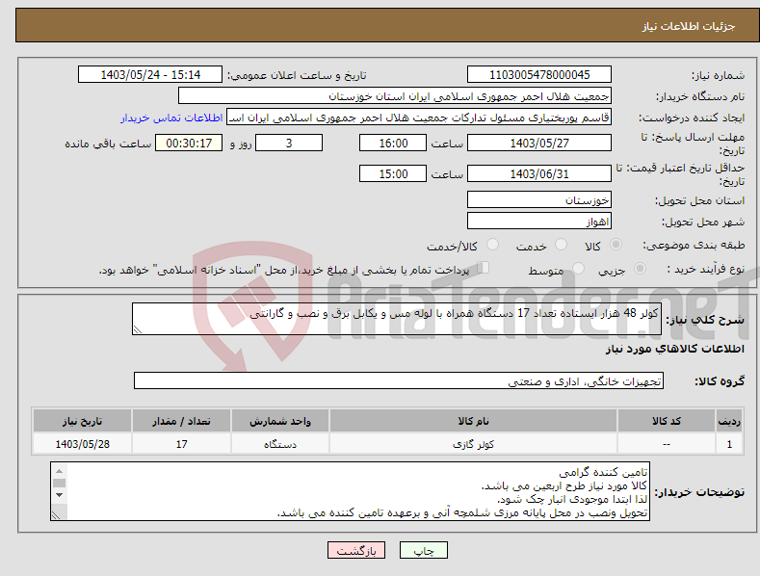Screen dimensions: 760x576
Task: Click the quantity cell showing 17
Action: point(181,444)
